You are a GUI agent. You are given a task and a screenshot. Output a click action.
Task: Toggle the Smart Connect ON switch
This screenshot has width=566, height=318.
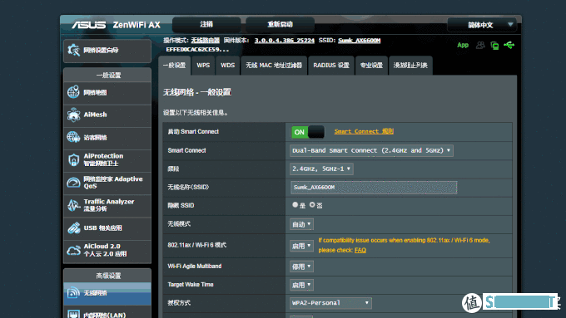(308, 132)
